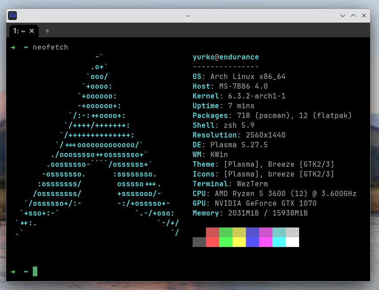
Task: Click the bright red color block
Action: coord(213,242)
